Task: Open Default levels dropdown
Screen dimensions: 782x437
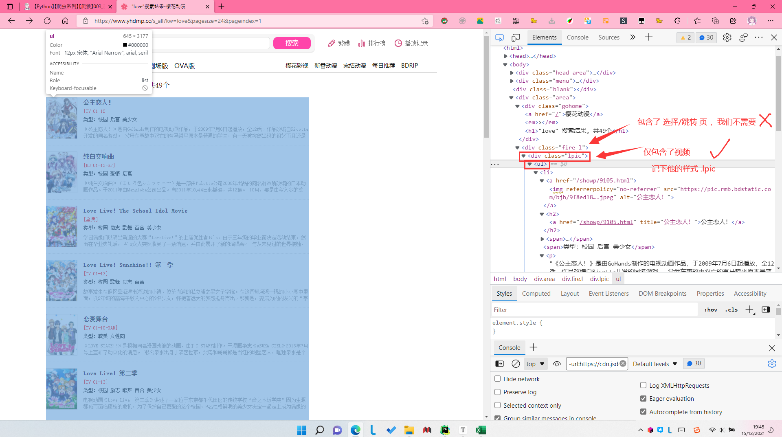Action: tap(655, 364)
